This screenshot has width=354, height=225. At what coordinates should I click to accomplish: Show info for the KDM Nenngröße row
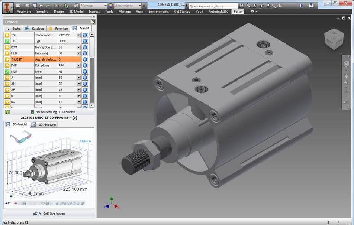pyautogui.click(x=85, y=47)
